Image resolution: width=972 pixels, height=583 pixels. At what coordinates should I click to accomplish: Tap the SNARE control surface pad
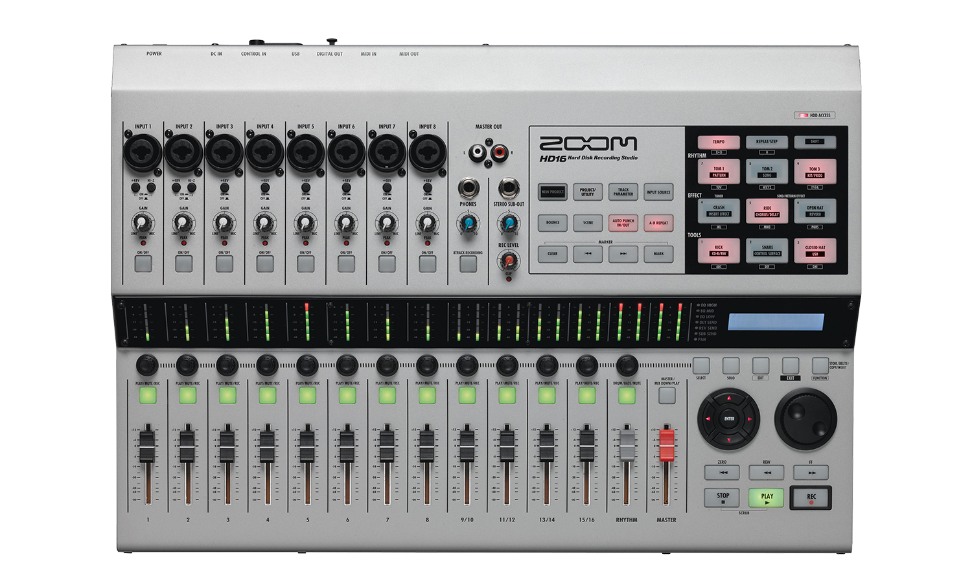pyautogui.click(x=767, y=251)
